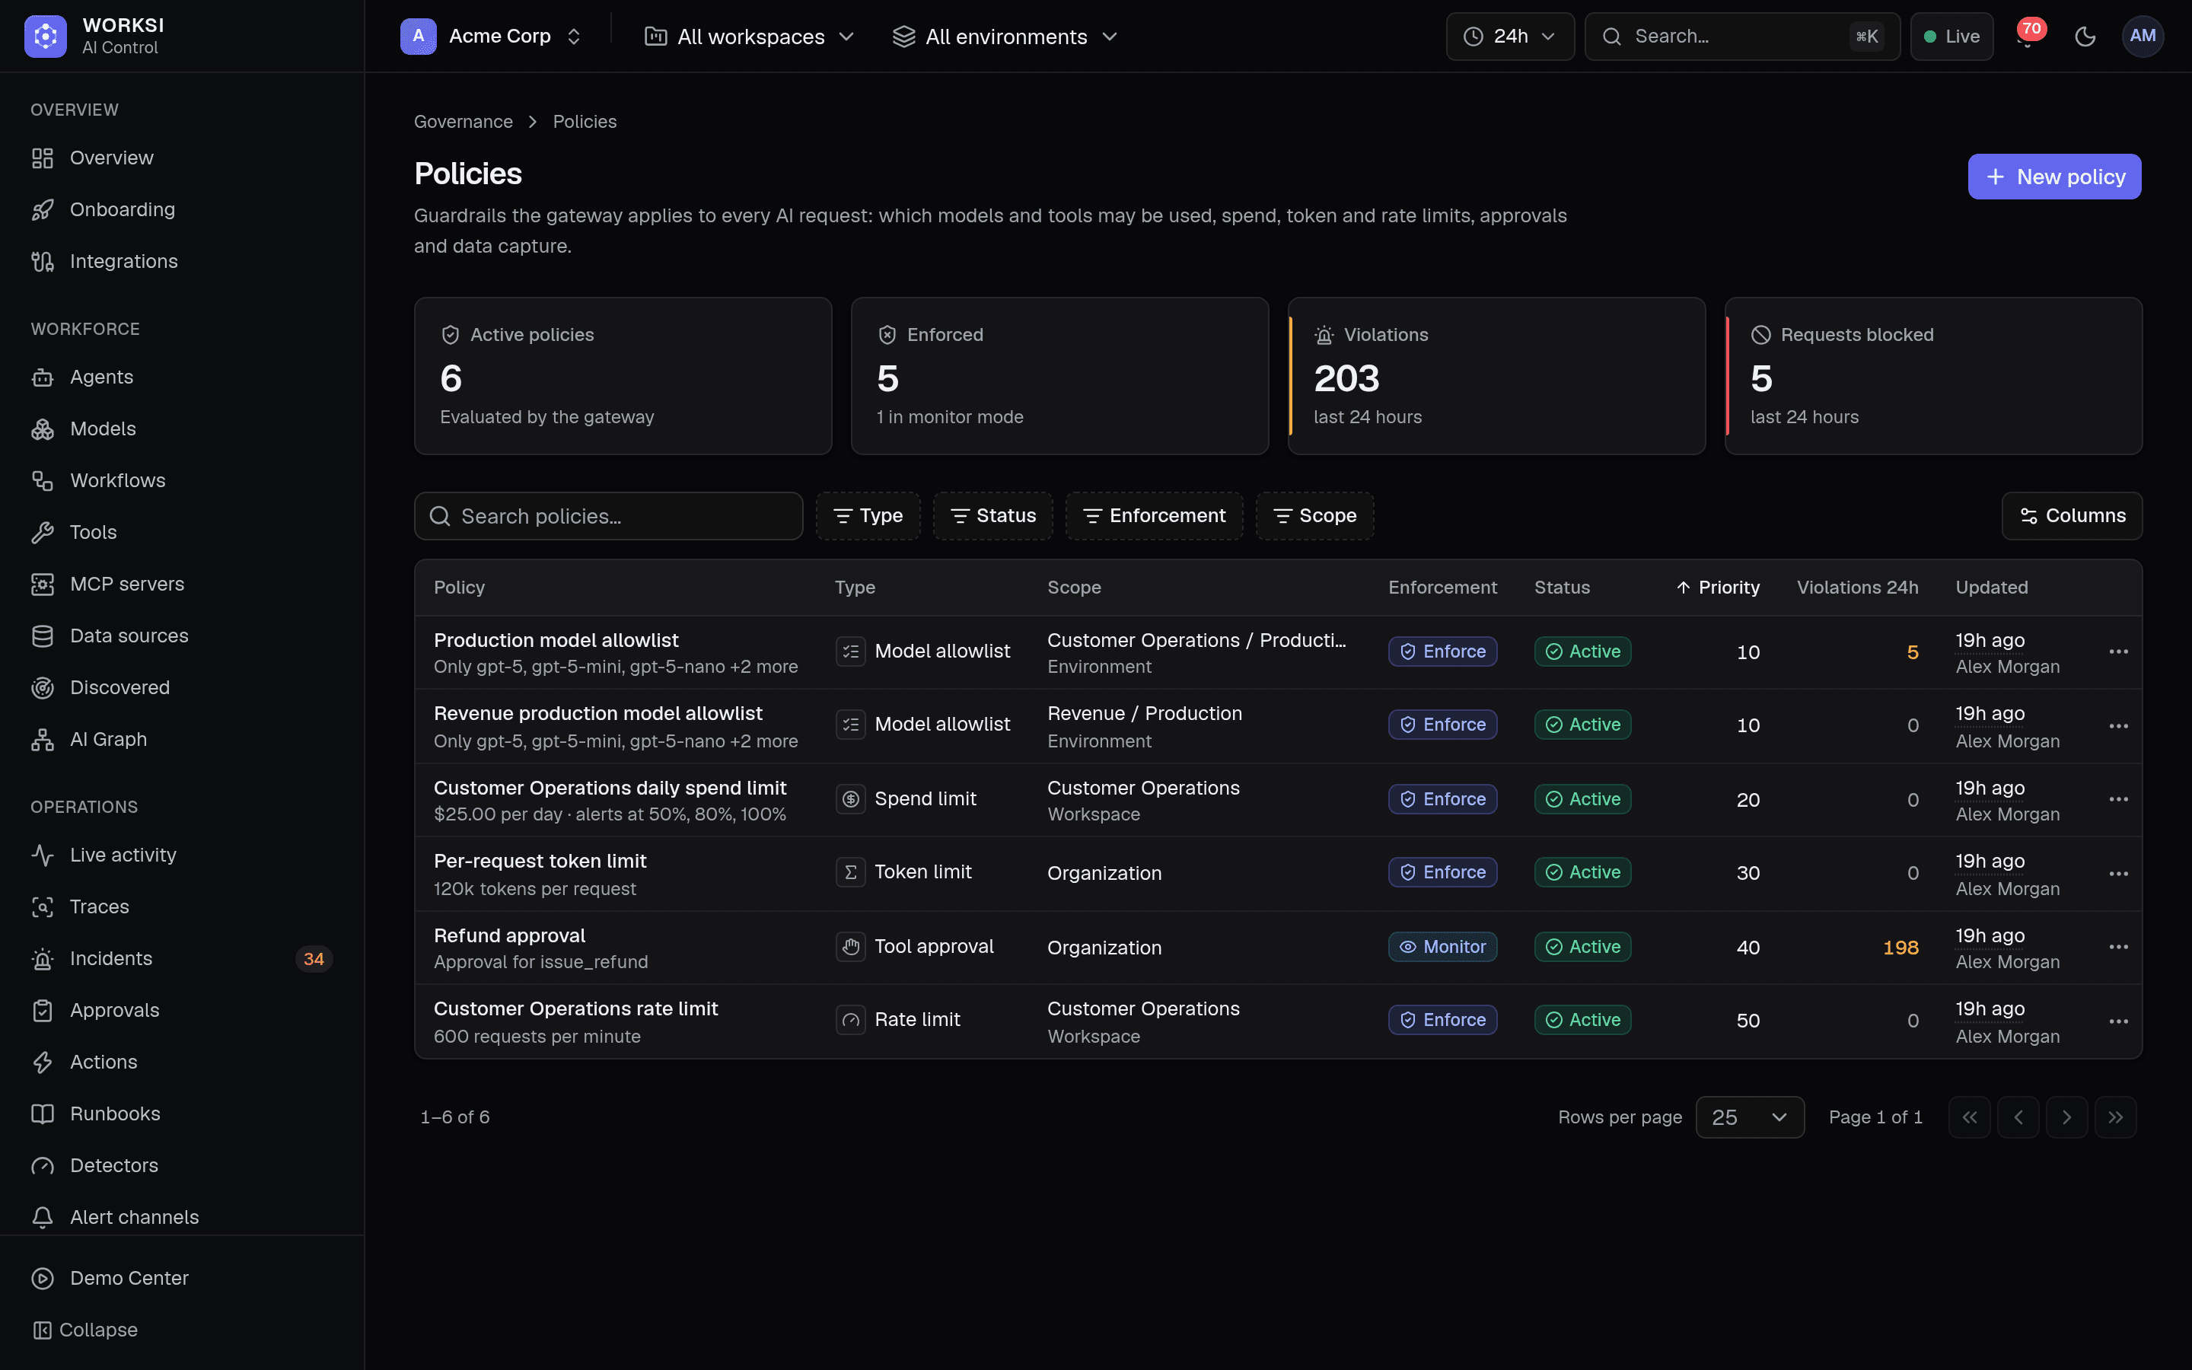Screen dimensions: 2192x1370
Task: Focus the global Search box
Action: tap(1742, 37)
